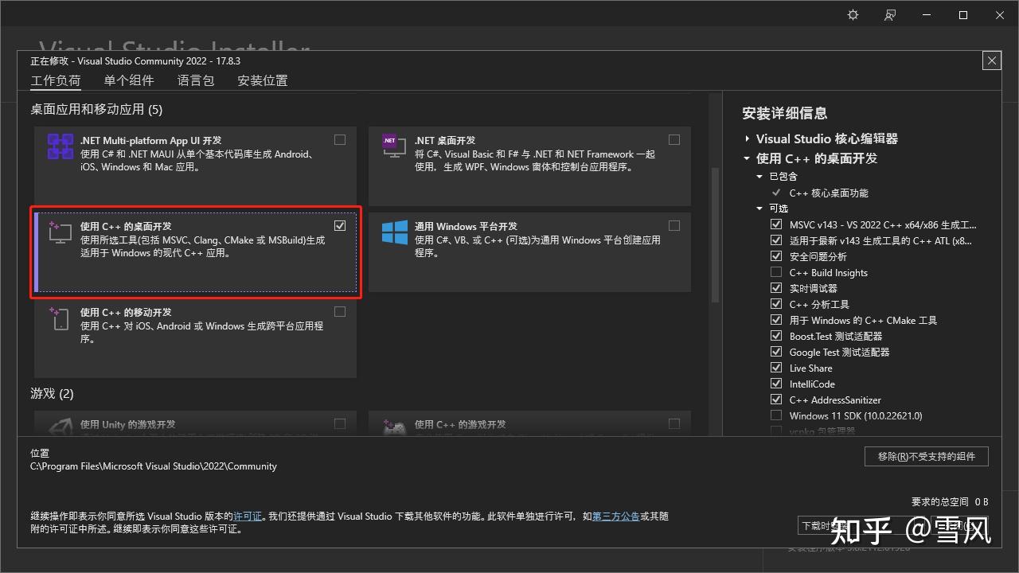Collapse the 已包含 included section

click(759, 177)
